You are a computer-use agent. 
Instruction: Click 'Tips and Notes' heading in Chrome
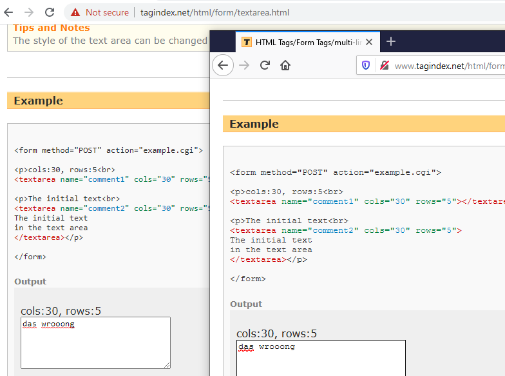tap(52, 28)
